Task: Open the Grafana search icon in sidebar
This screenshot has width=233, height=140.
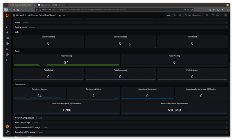Action: 7,27
